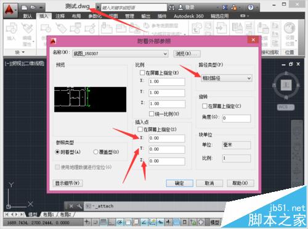Toggle Object Snap icon in status bar

tap(128, 222)
